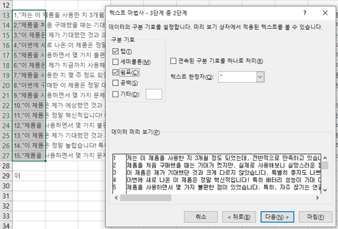Click the preview horizontal scrollbar thumb
338x229 pixels.
point(146,198)
